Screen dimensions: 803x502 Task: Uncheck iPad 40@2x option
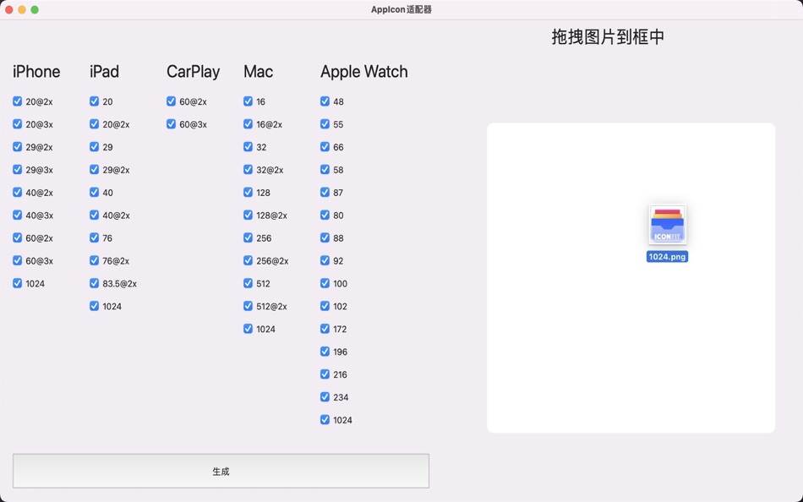[x=94, y=216]
